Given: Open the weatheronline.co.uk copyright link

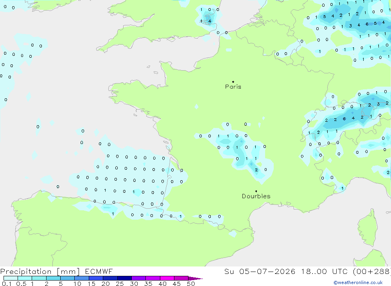Looking at the screenshot, I should coord(358,282).
